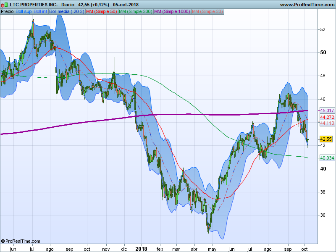Click the 52 price axis value
Screen dimensions: 336x252
coord(323,29)
